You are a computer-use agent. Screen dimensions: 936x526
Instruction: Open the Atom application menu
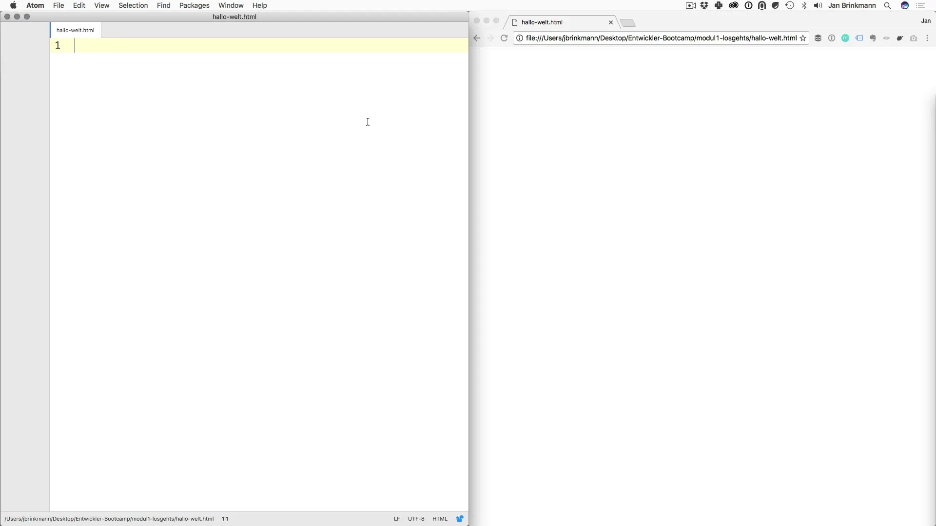click(35, 5)
